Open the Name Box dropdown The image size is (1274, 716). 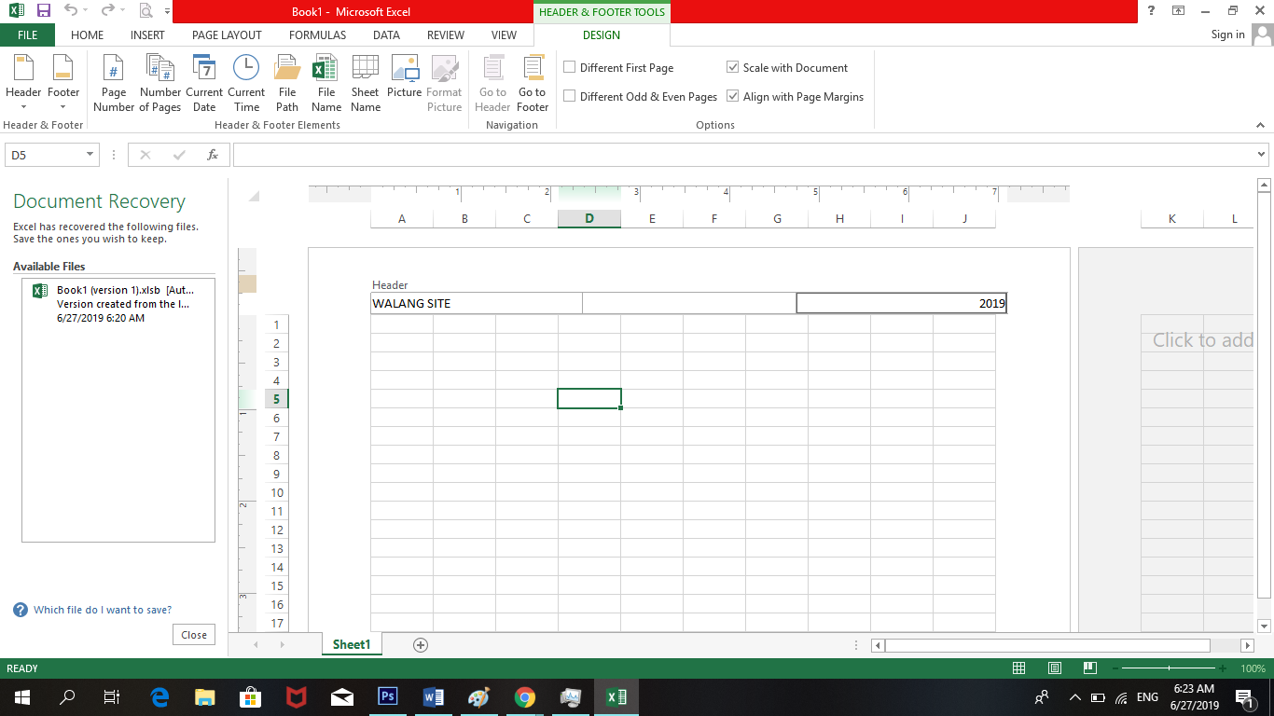coord(90,155)
